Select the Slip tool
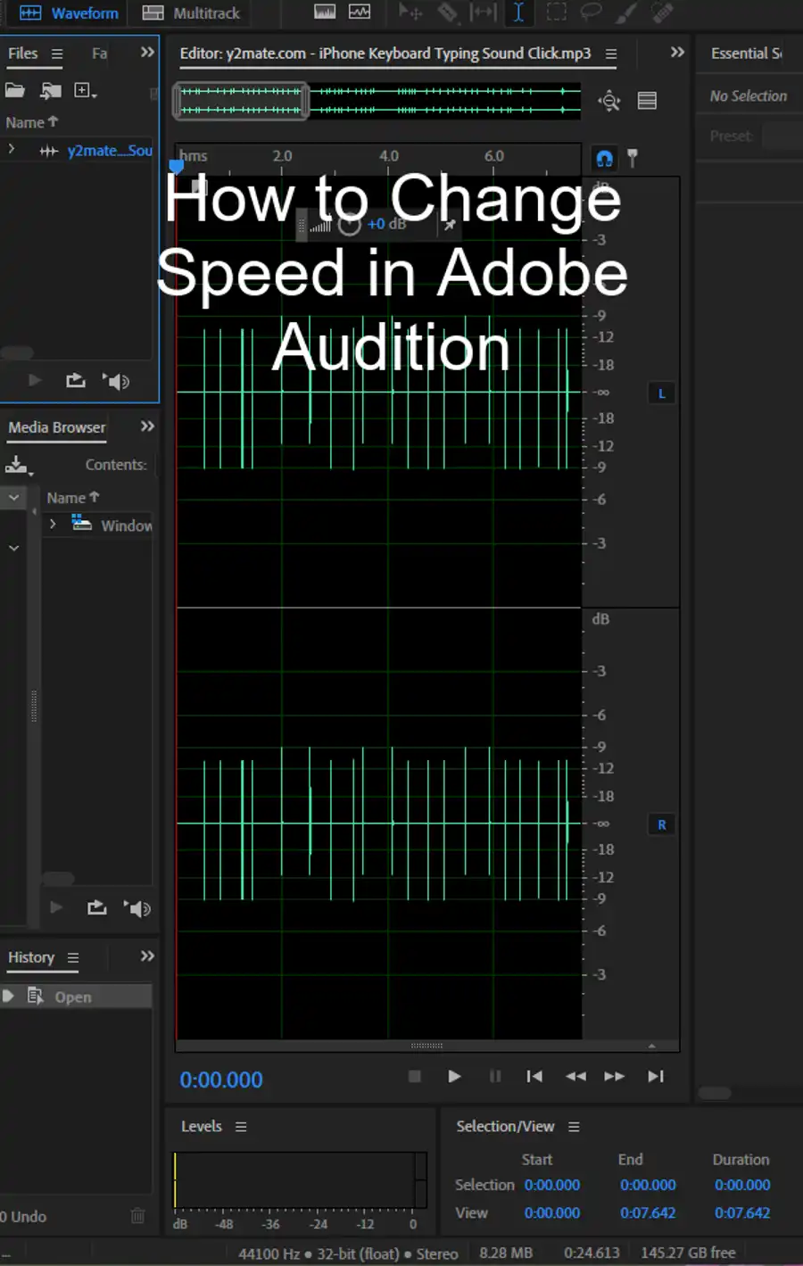 coord(484,12)
